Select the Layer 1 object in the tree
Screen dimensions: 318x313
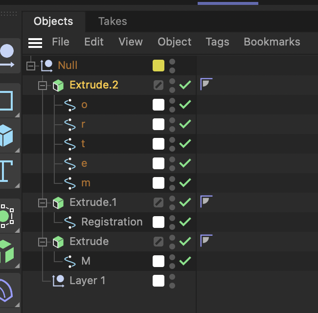(87, 281)
